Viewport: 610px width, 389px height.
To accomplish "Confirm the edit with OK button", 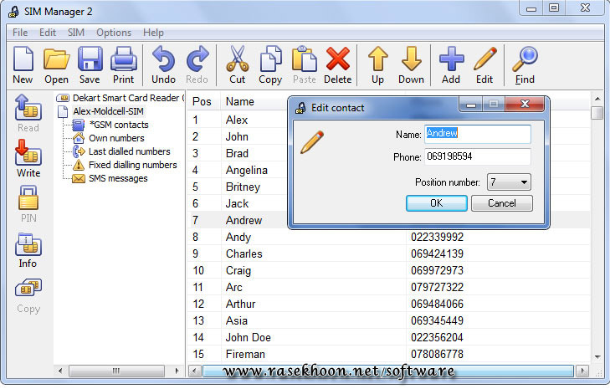I will pyautogui.click(x=437, y=203).
